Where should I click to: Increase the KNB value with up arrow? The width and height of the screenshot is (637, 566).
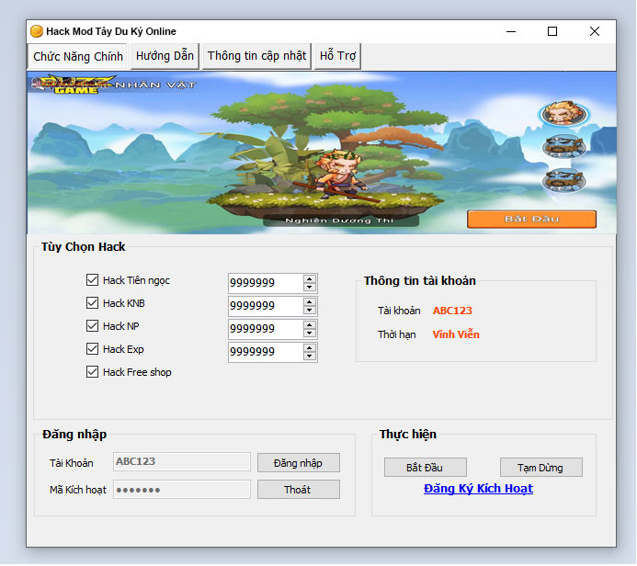(x=310, y=302)
